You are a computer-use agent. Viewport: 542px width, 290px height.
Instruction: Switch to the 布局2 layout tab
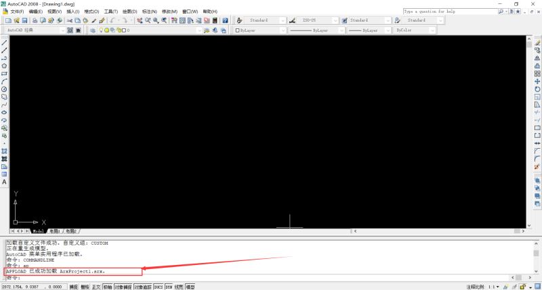(x=71, y=231)
